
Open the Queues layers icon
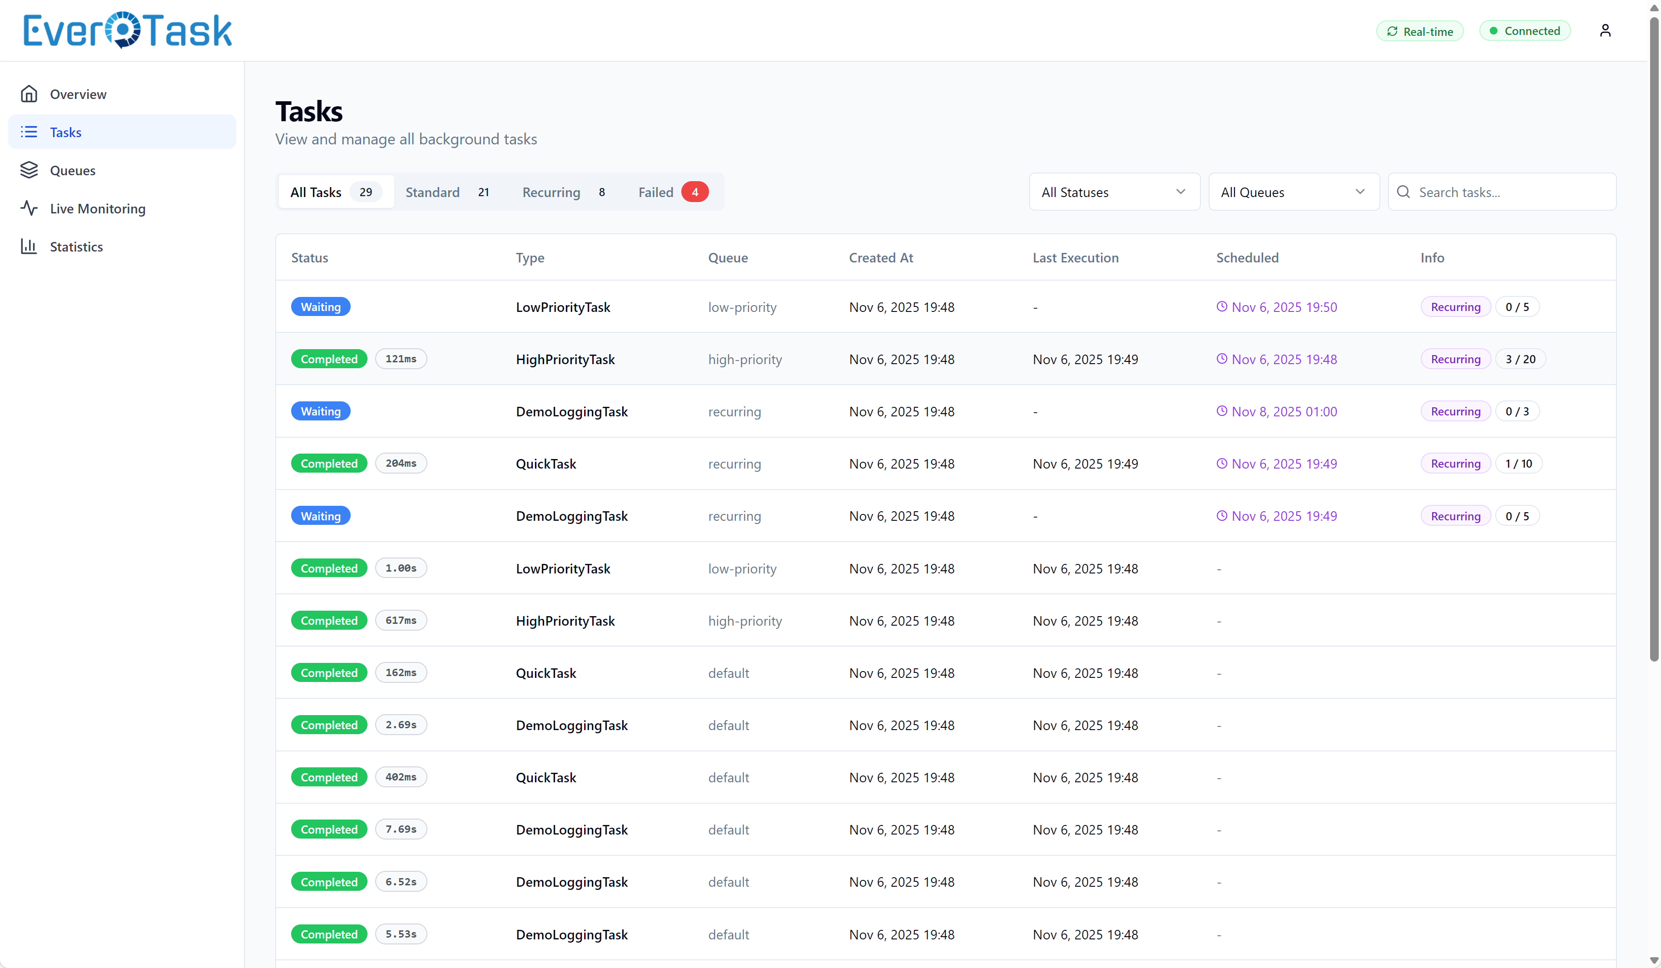30,170
